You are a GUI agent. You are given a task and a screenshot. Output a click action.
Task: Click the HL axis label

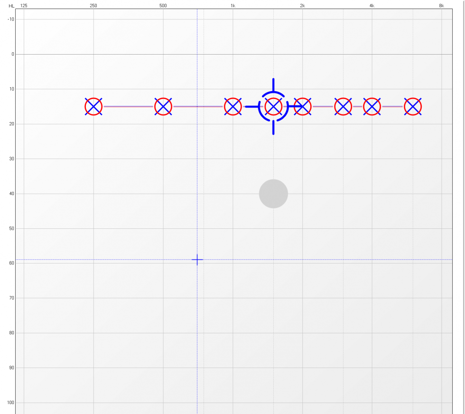tap(11, 6)
